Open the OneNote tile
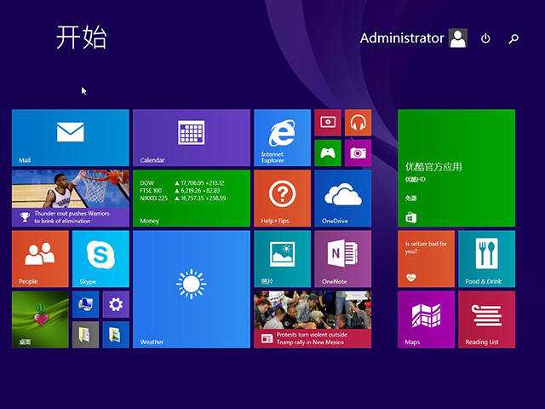 [x=342, y=259]
